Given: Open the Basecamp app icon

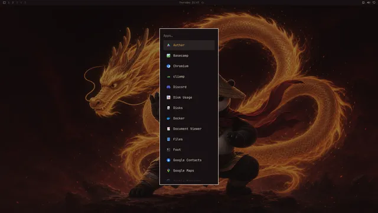Looking at the screenshot, I should (x=168, y=56).
